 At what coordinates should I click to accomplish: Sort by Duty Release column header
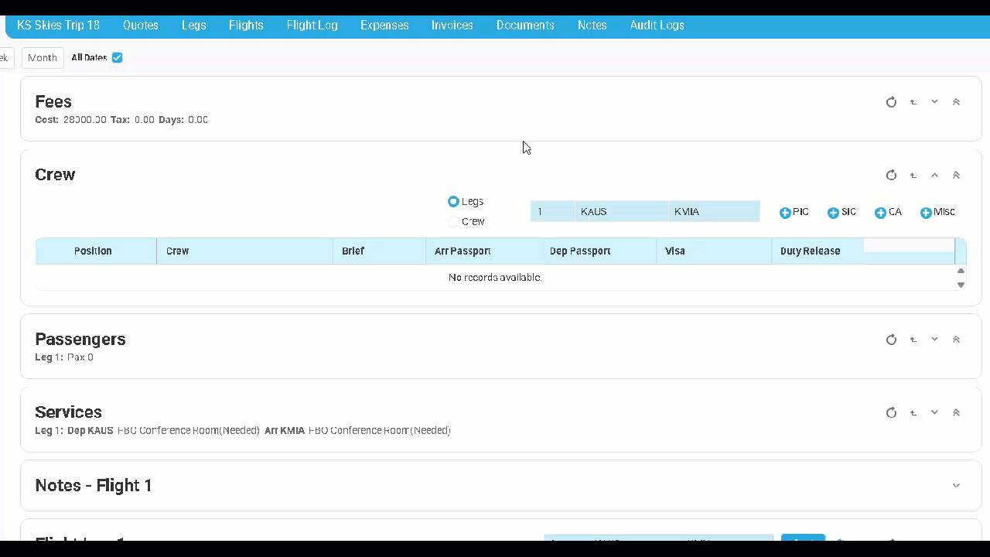tap(810, 251)
